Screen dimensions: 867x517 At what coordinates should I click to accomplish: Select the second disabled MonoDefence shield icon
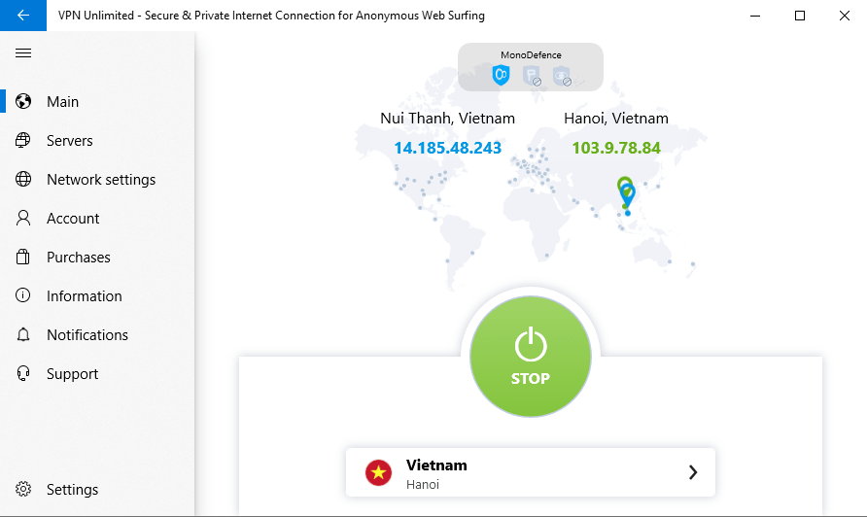pos(532,76)
